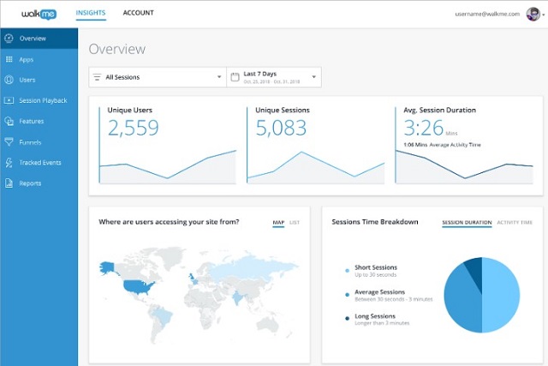548x366 pixels.
Task: Click the username@walkme.com account text
Action: coord(487,14)
